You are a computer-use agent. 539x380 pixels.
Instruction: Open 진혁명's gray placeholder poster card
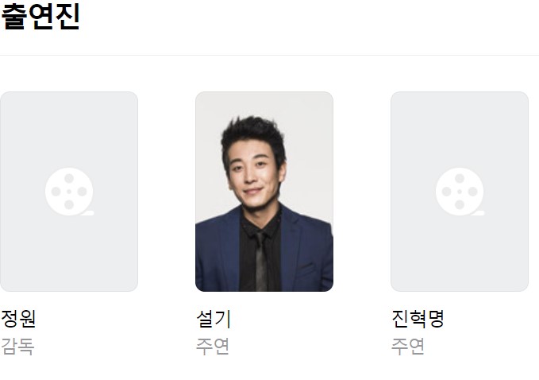460,192
